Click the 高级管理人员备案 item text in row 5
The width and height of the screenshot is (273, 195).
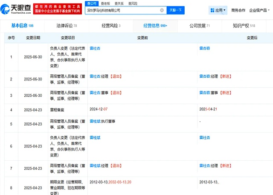click(67, 124)
